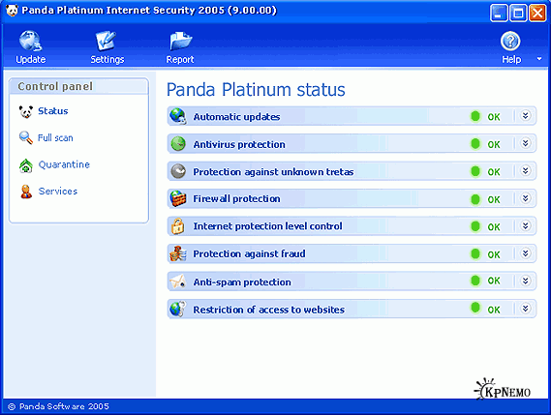Minimize the Panda Platinum window

[x=499, y=13]
